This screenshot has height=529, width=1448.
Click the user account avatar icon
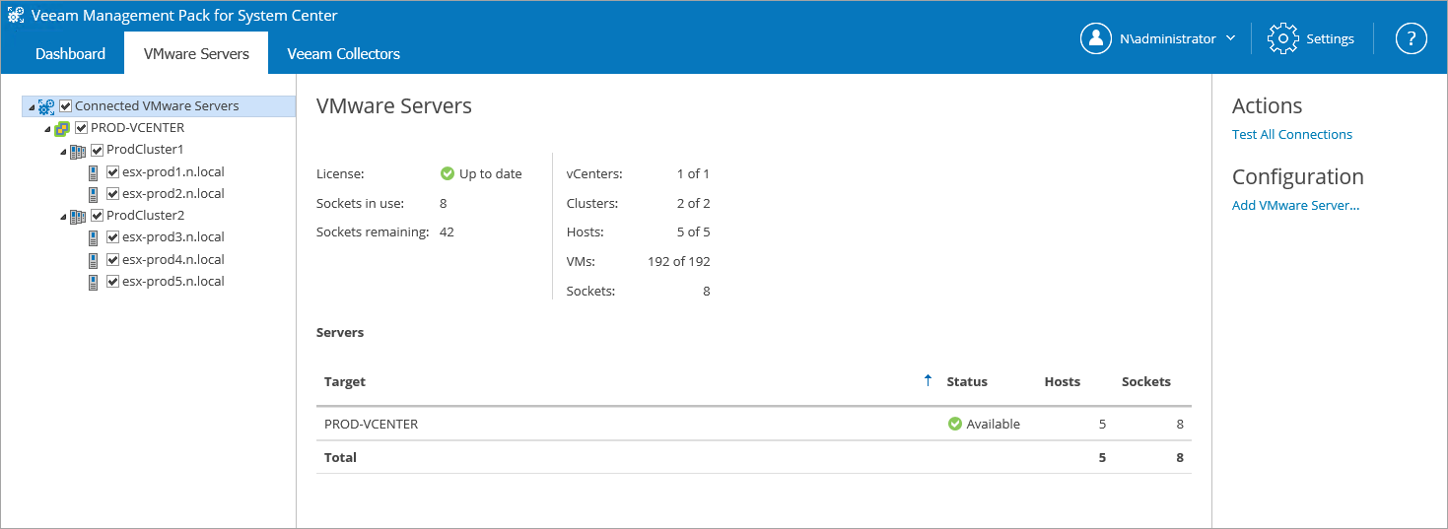pos(1096,38)
